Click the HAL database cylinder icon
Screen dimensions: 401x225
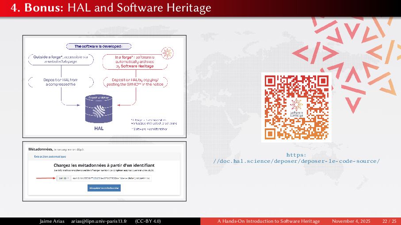click(99, 109)
